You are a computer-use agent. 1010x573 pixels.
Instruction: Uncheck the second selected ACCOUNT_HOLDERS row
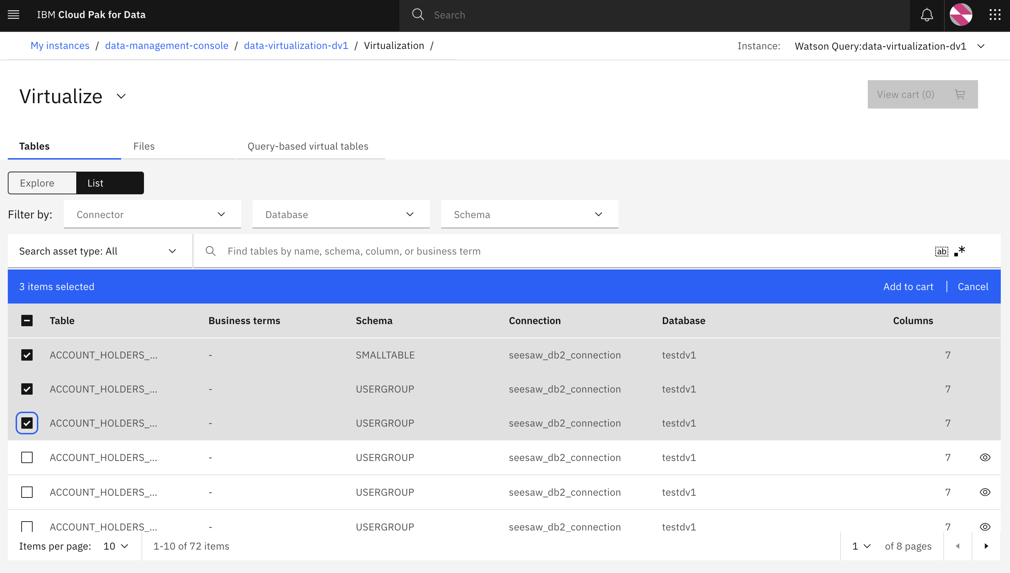coord(27,389)
